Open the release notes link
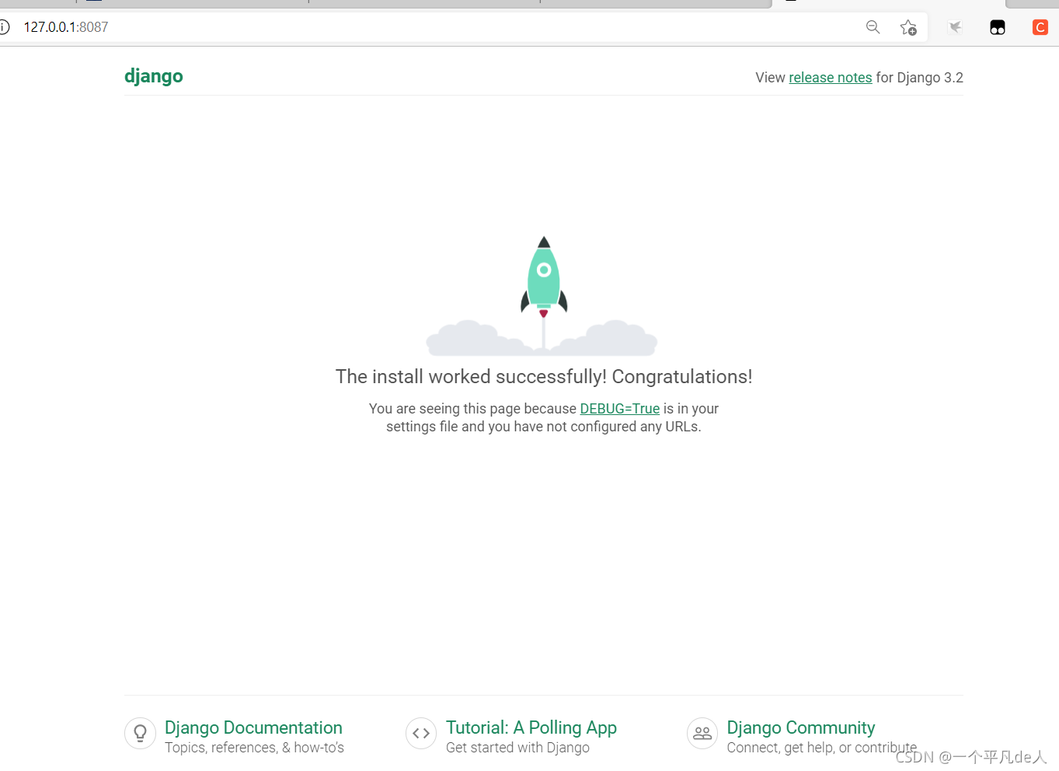Screen dimensions: 1059x771 pyautogui.click(x=831, y=78)
